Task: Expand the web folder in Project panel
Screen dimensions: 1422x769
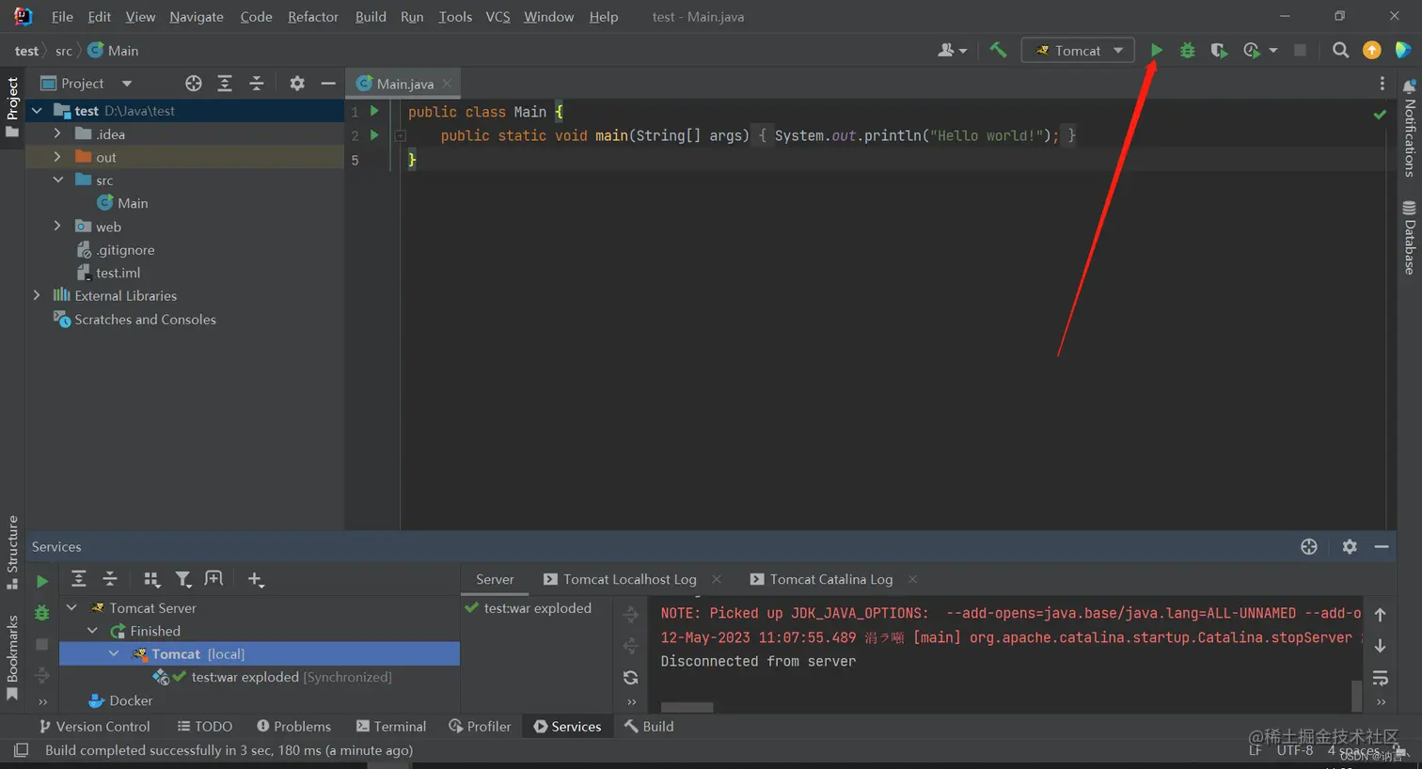Action: point(56,226)
